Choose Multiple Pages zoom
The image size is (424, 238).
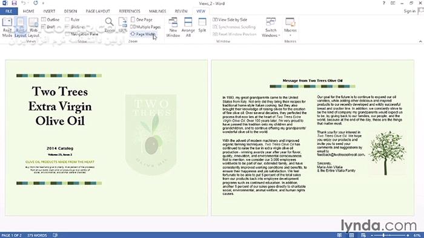(x=145, y=27)
